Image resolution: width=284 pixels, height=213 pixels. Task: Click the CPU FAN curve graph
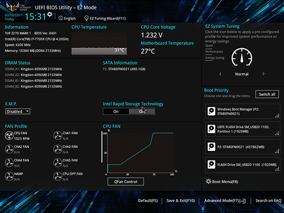click(141, 153)
